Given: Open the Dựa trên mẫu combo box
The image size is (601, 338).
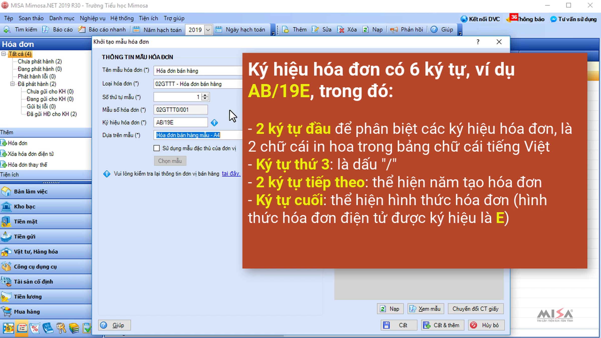Looking at the screenshot, I should click(198, 135).
